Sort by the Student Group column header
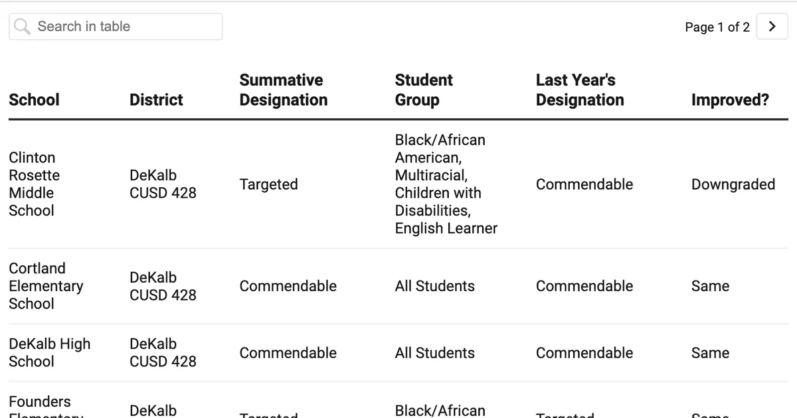Viewport: 797px width, 418px height. tap(424, 90)
